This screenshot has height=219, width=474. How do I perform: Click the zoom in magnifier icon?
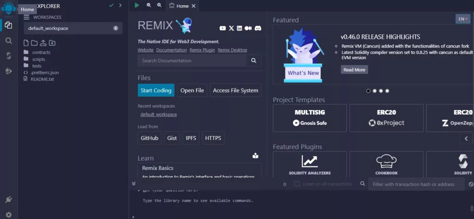[x=159, y=5]
